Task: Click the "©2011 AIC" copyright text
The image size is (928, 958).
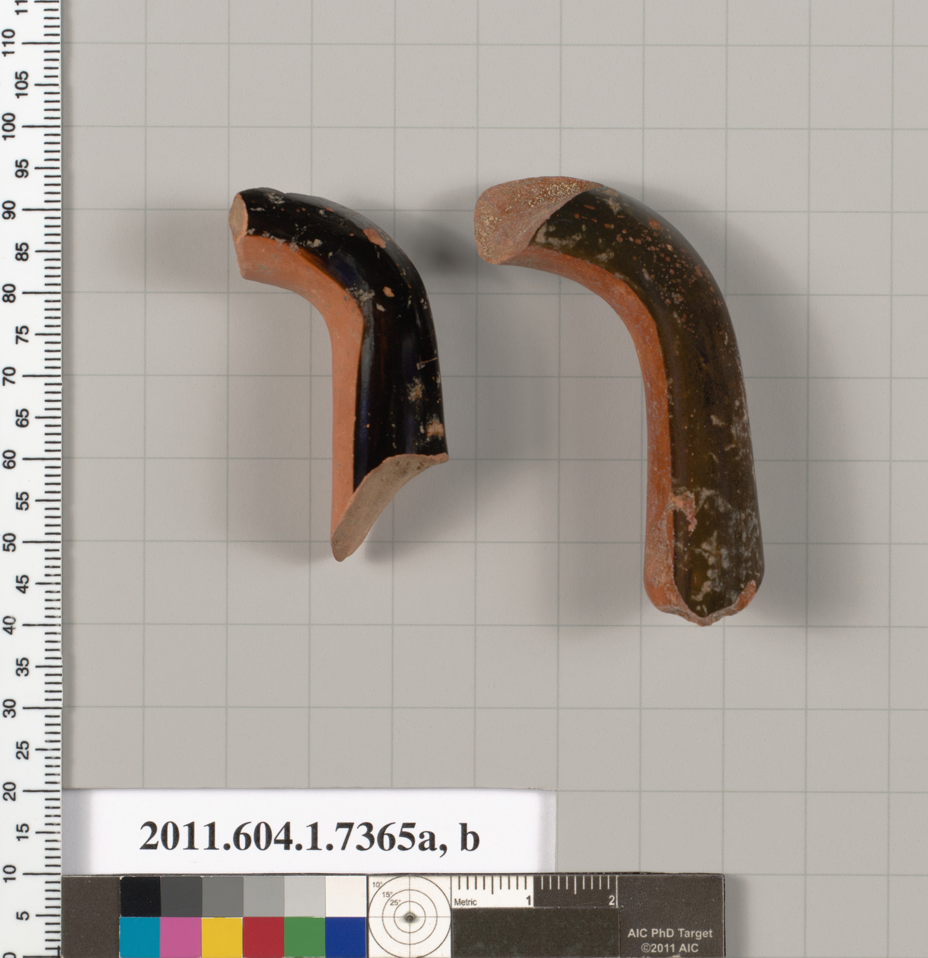Action: point(670,947)
